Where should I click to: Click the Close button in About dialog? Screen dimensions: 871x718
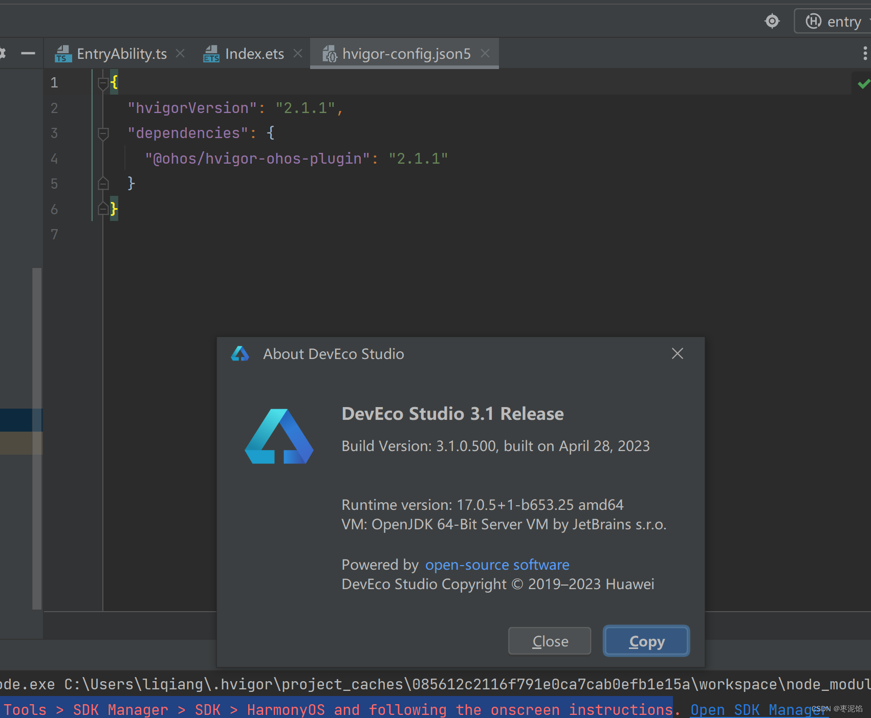550,641
